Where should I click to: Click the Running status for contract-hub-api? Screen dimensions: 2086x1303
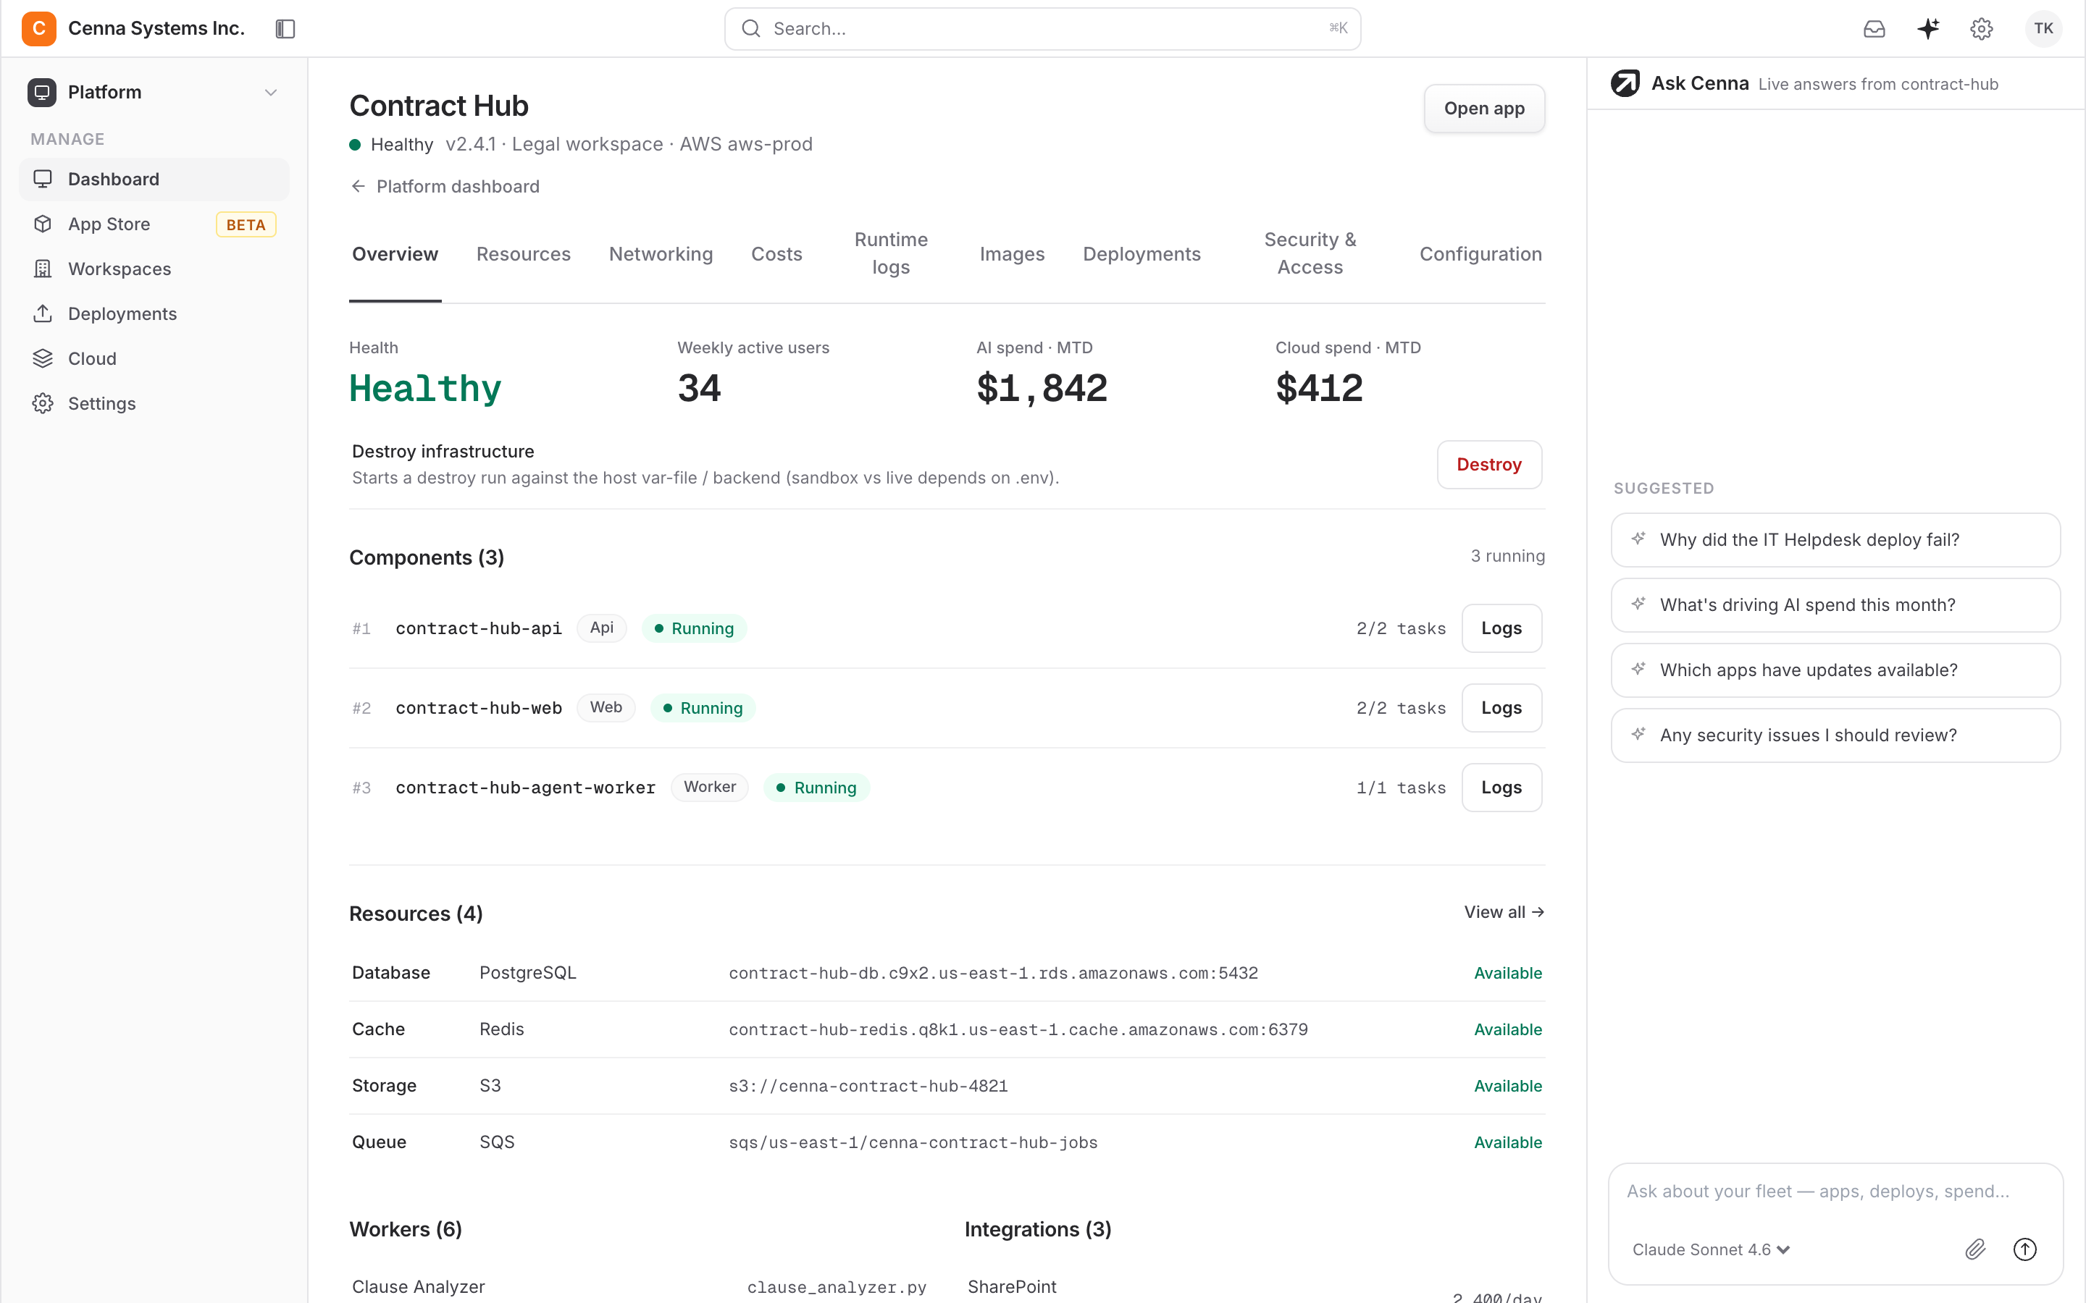tap(694, 628)
